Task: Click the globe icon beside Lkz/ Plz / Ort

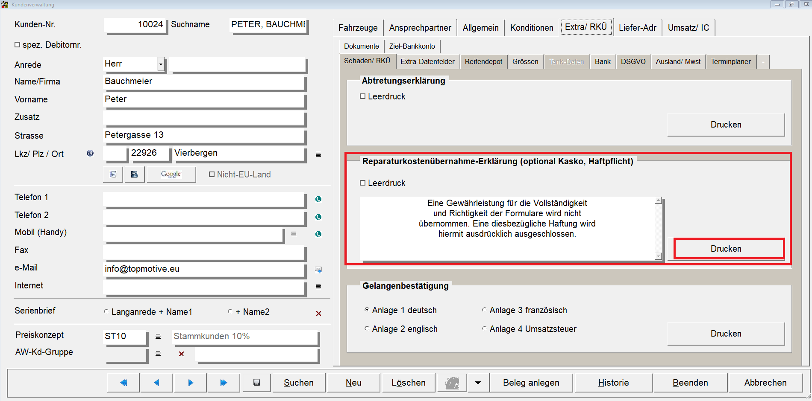Action: click(90, 153)
